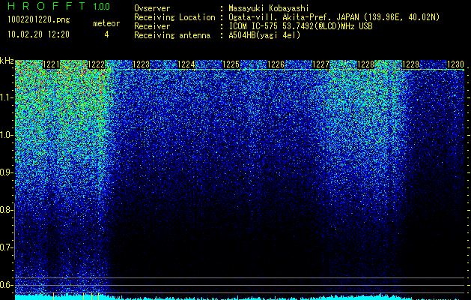The width and height of the screenshot is (471, 300).
Task: Click the 0.7 frequency axis label
Action: point(7,247)
